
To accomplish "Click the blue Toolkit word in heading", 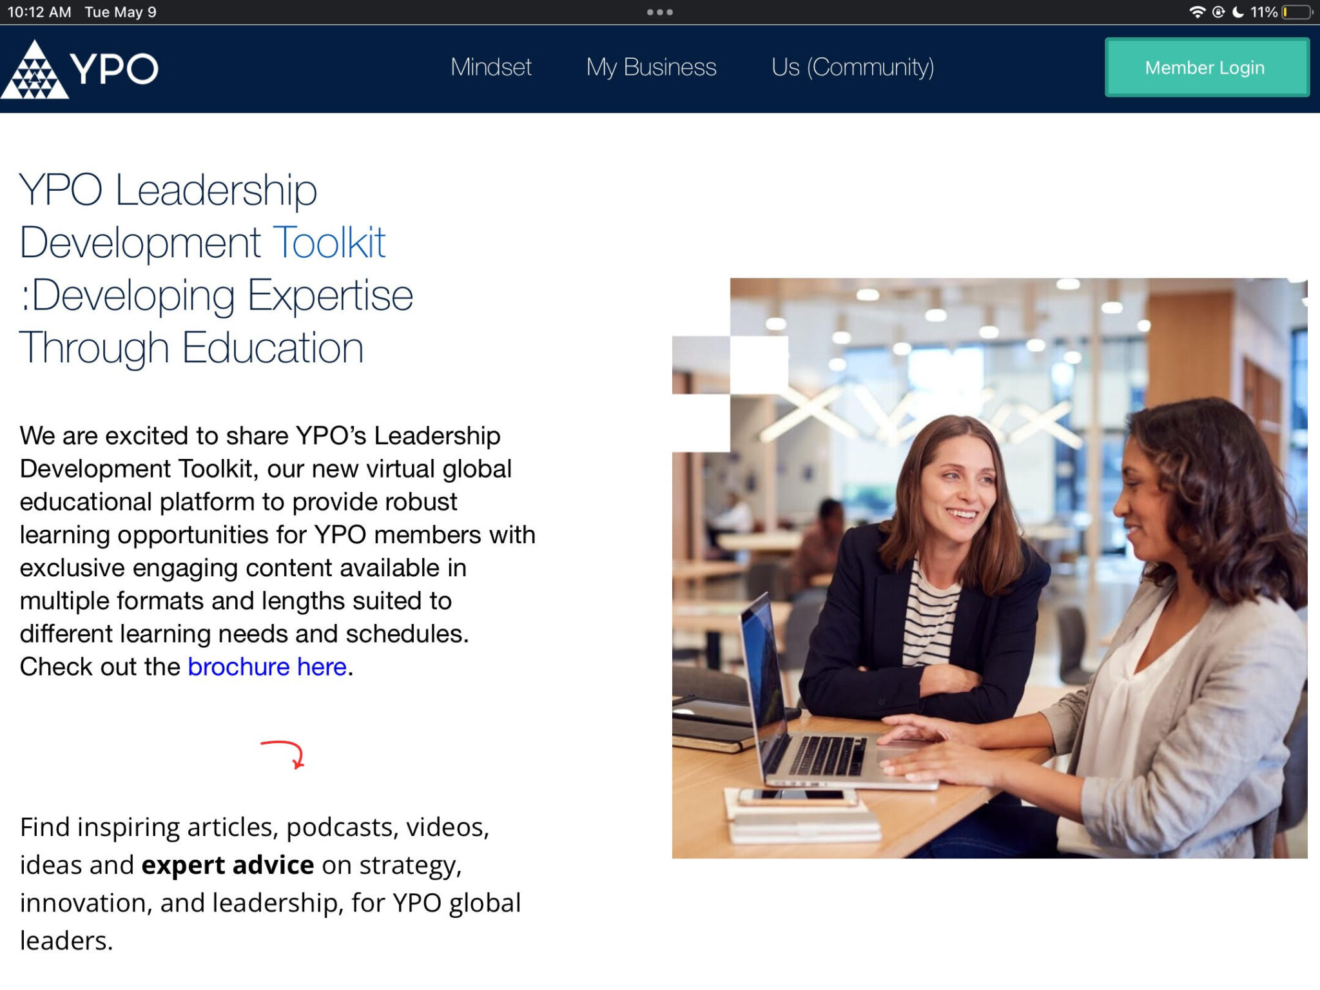I will pos(330,243).
